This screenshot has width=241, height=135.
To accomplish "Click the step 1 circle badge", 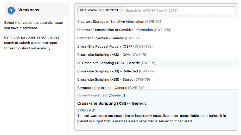I will (x=11, y=10).
